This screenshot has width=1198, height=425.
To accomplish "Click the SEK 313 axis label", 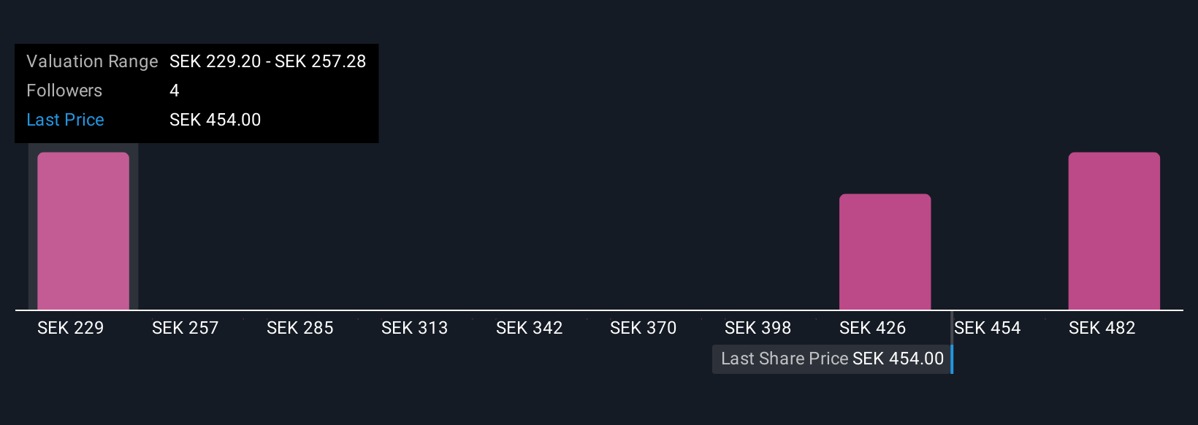I will pyautogui.click(x=415, y=328).
